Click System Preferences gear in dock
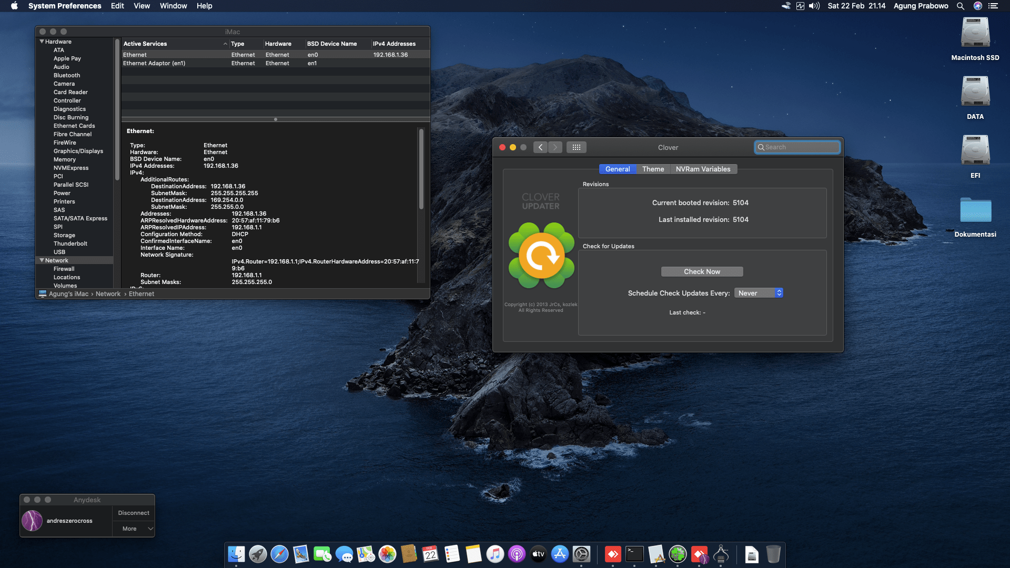This screenshot has width=1010, height=568. point(581,554)
